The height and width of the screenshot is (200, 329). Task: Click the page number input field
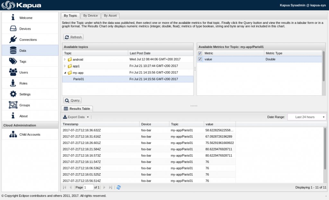pos(88,187)
